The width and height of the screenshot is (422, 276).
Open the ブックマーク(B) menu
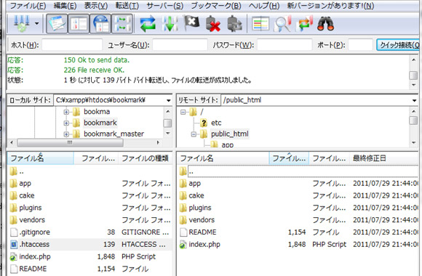(x=216, y=6)
